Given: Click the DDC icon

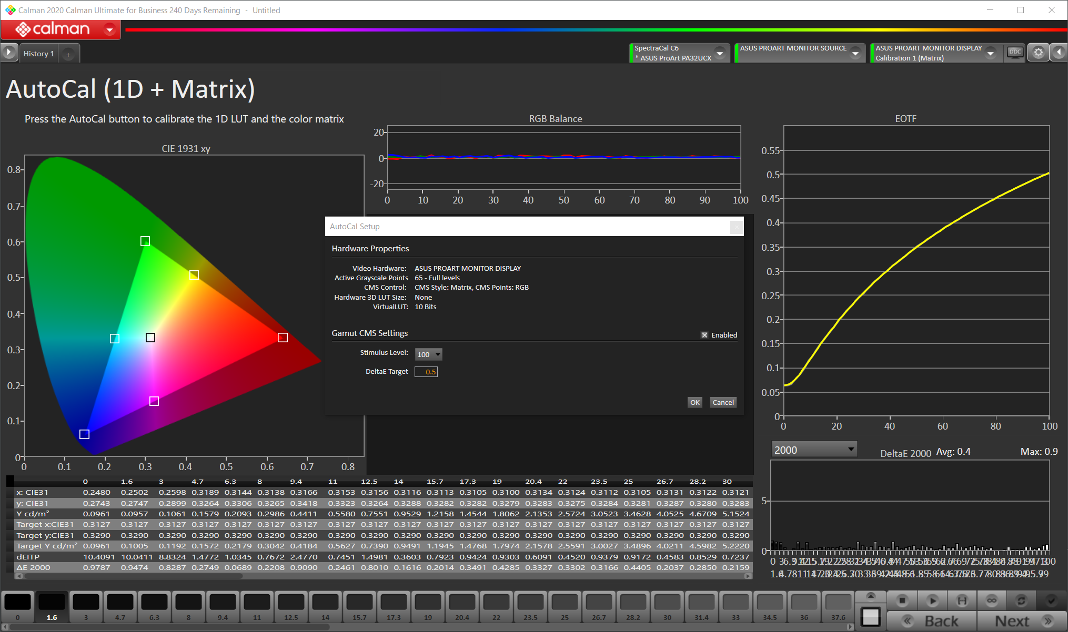Looking at the screenshot, I should 1015,52.
